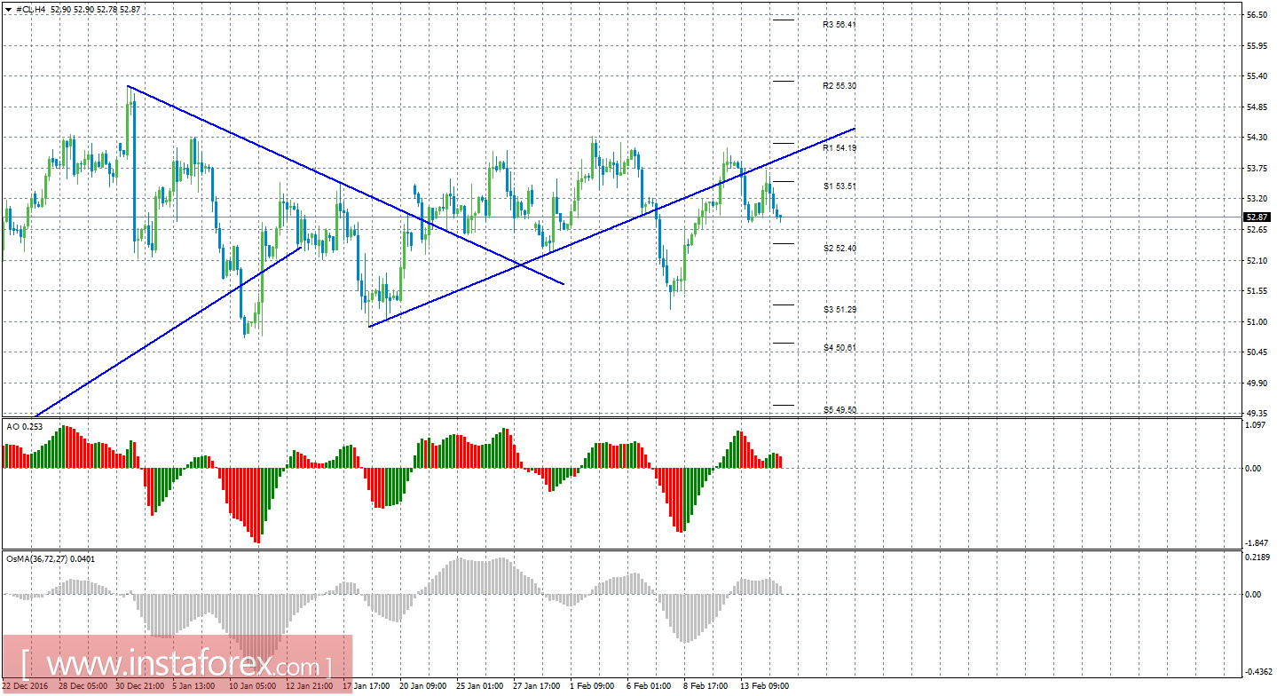The height and width of the screenshot is (696, 1277).
Task: Click the 52.10 price axis value
Action: pos(1256,260)
